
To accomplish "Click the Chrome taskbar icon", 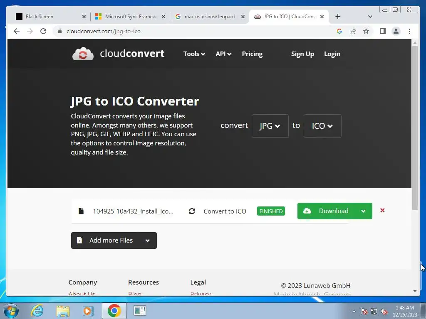I will (114, 311).
